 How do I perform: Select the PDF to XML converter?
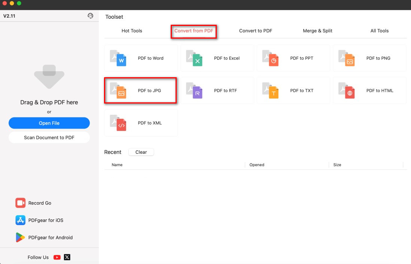click(141, 123)
